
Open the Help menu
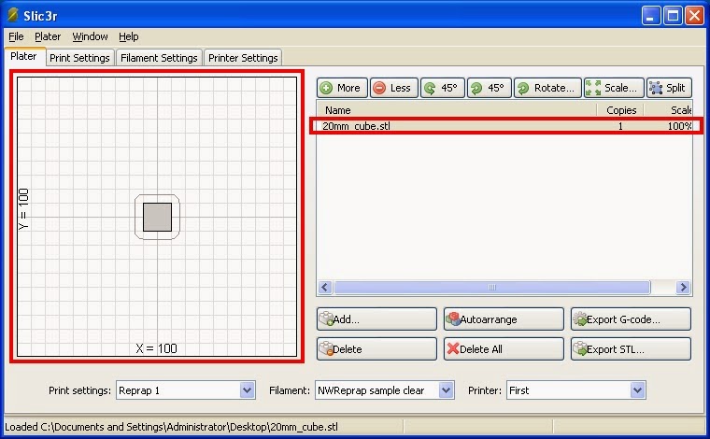point(129,36)
